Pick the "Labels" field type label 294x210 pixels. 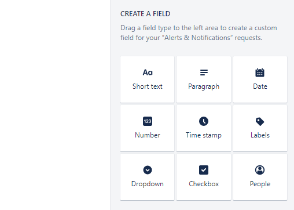coord(260,135)
